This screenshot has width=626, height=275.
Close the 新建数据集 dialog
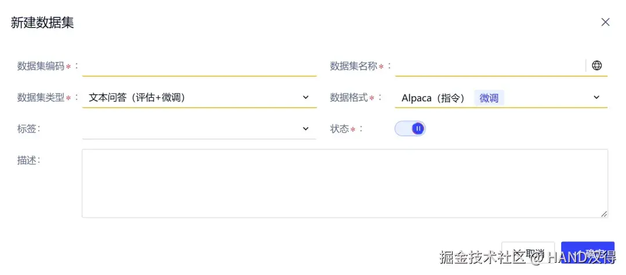point(605,23)
